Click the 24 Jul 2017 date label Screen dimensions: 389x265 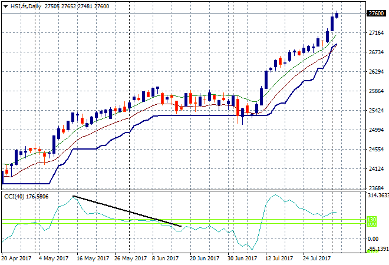point(318,258)
